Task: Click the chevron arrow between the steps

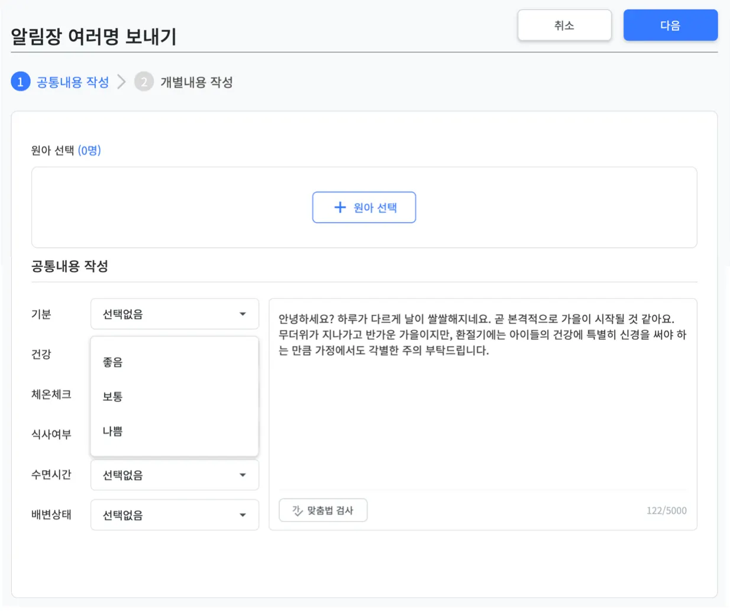Action: [122, 82]
